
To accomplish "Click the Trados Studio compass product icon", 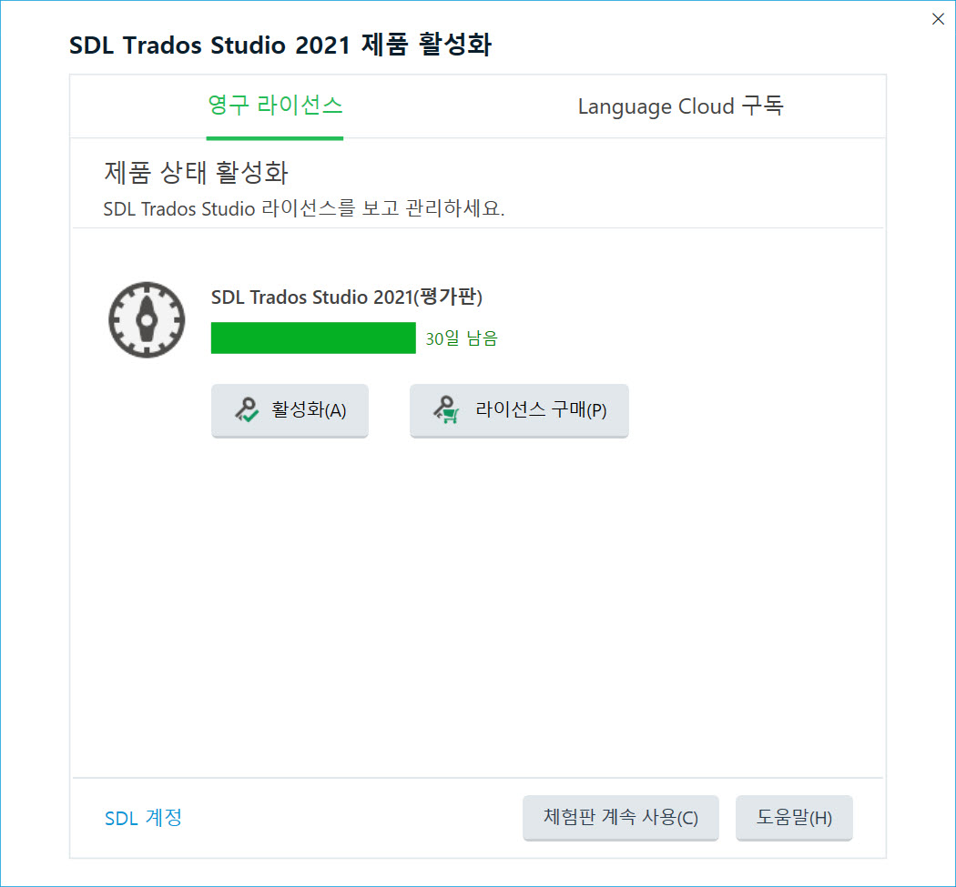I will pyautogui.click(x=147, y=320).
